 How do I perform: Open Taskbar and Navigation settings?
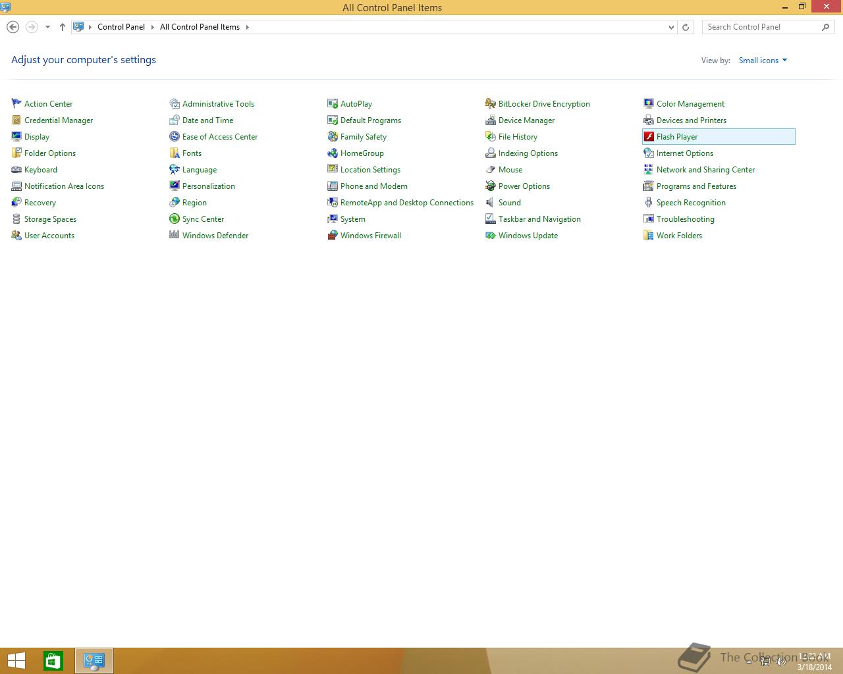pos(539,219)
